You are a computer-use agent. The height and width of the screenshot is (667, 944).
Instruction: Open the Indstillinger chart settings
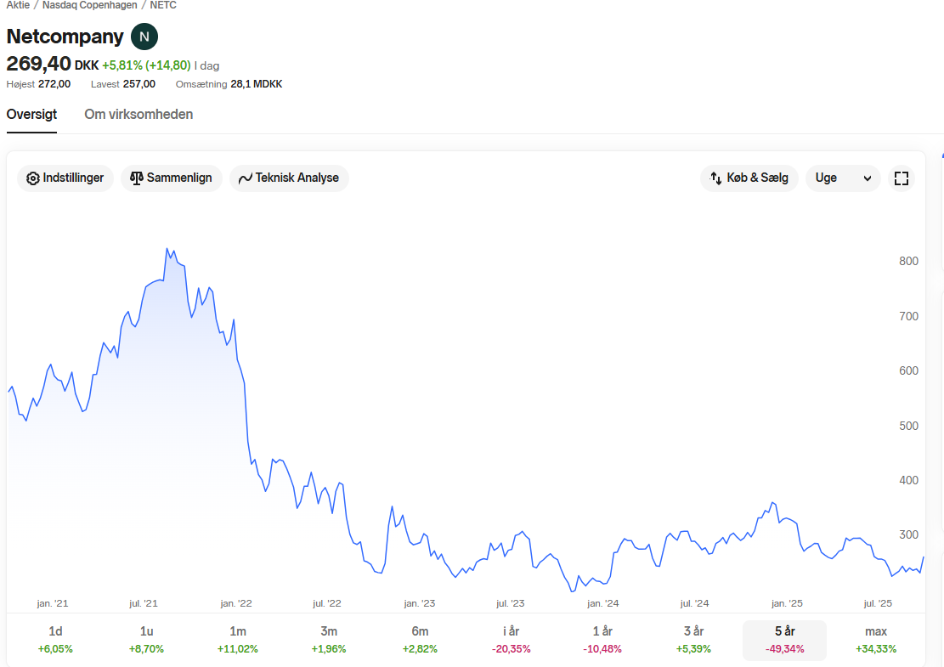click(65, 178)
